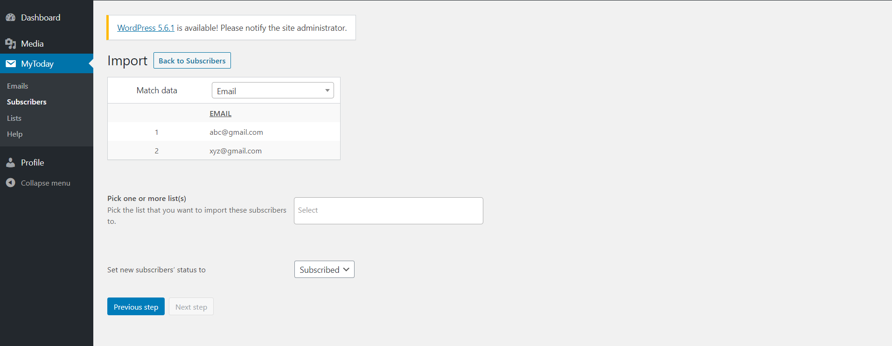The image size is (892, 346).
Task: Go to Subscribers submenu item
Action: point(27,102)
